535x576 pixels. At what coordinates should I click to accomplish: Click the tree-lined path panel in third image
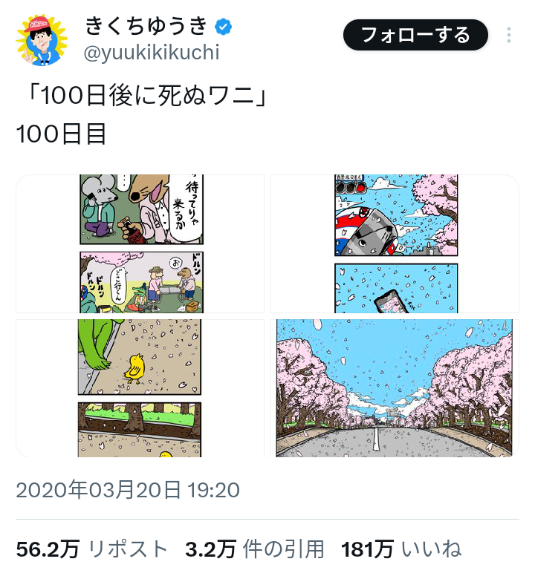[140, 430]
